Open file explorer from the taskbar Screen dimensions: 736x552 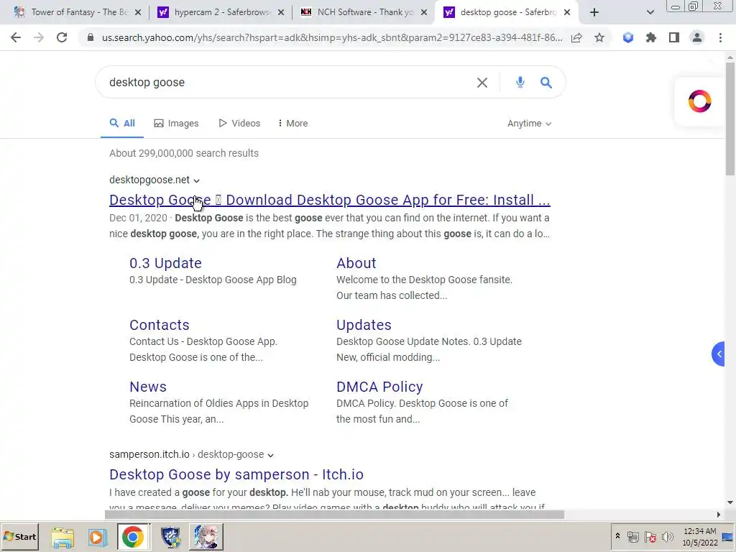(63, 537)
